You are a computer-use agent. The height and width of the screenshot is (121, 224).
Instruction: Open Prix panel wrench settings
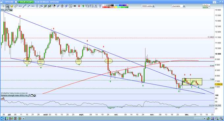(6, 10)
